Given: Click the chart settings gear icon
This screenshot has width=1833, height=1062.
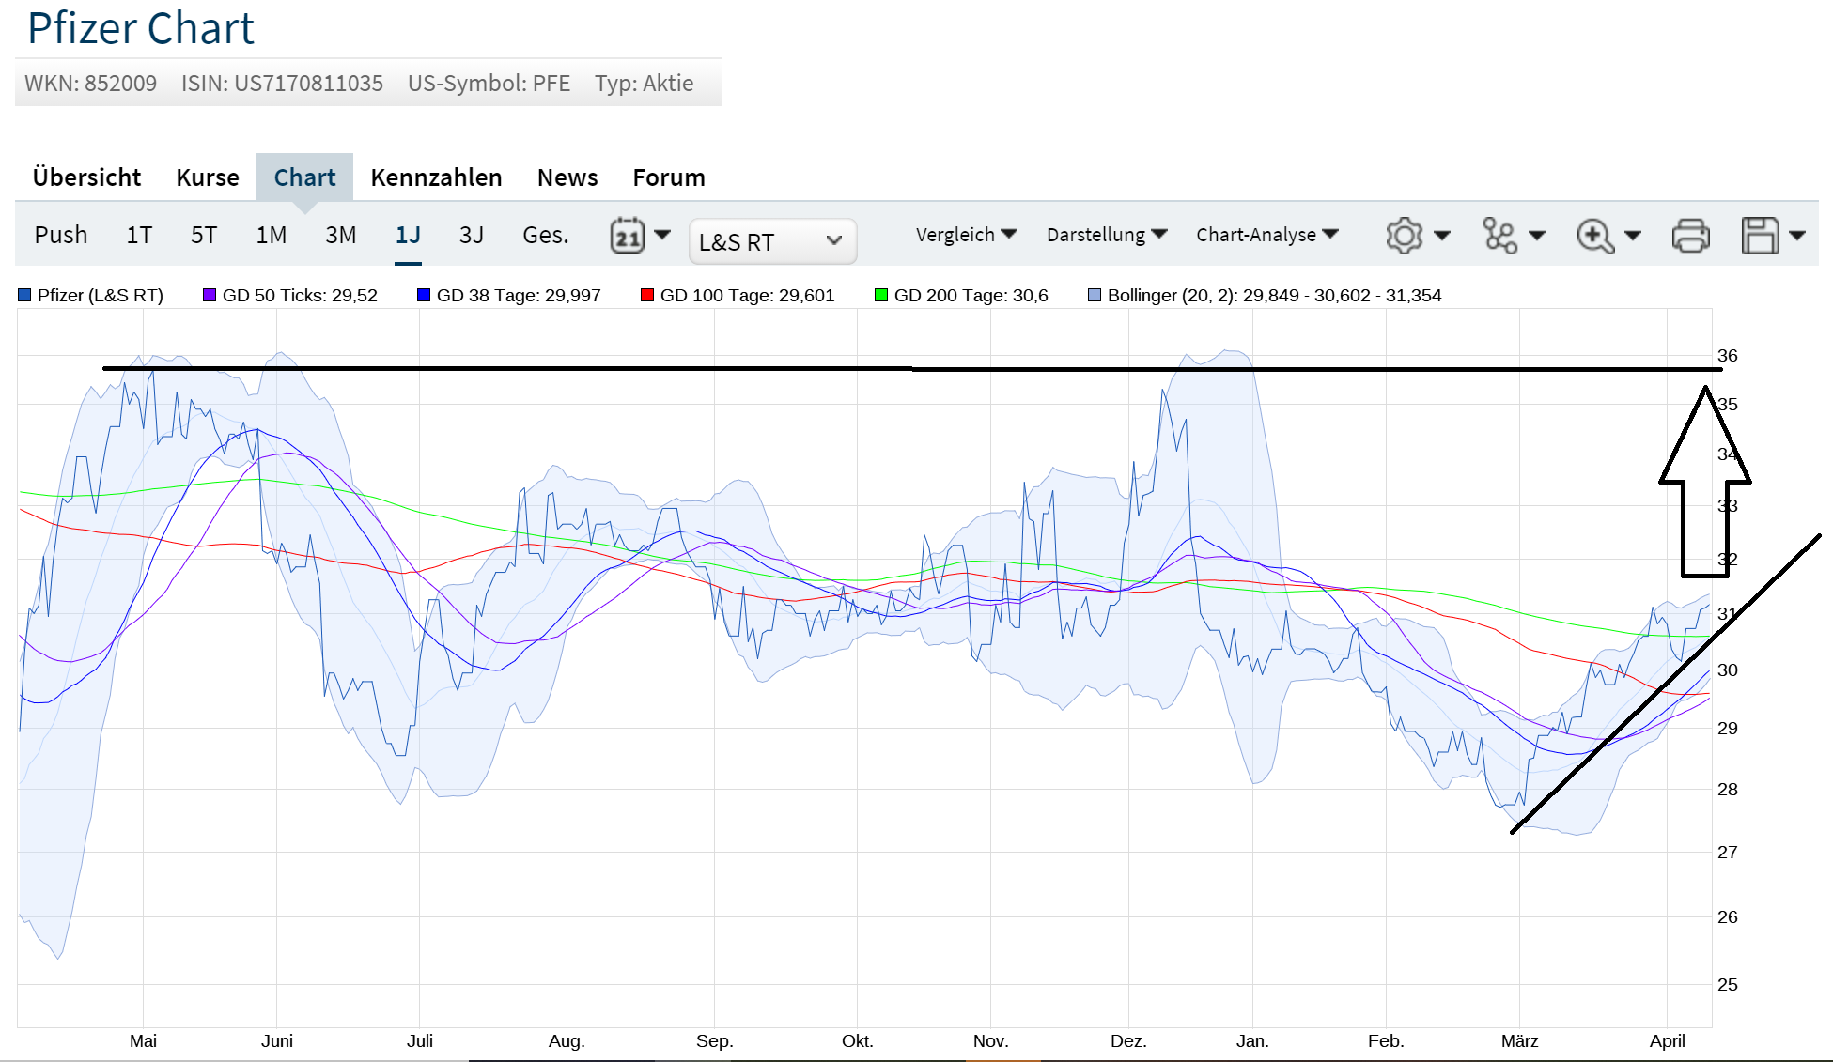Looking at the screenshot, I should pos(1404,235).
